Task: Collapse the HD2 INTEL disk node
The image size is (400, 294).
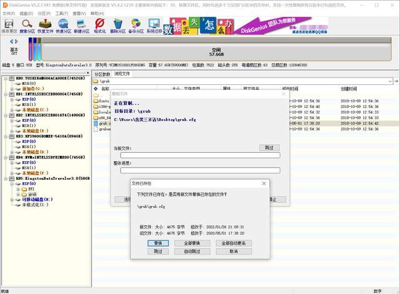Action: point(6,115)
